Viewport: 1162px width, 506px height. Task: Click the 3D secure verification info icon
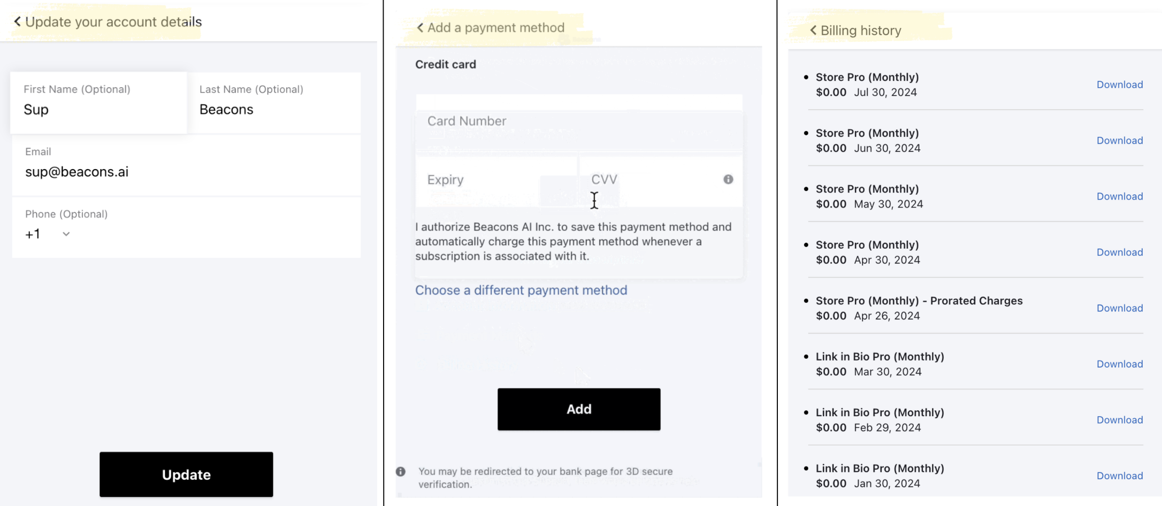point(401,472)
